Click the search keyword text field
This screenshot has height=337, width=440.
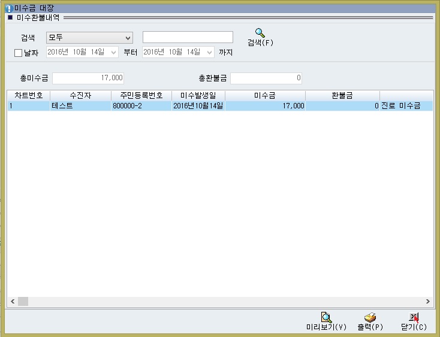click(188, 38)
